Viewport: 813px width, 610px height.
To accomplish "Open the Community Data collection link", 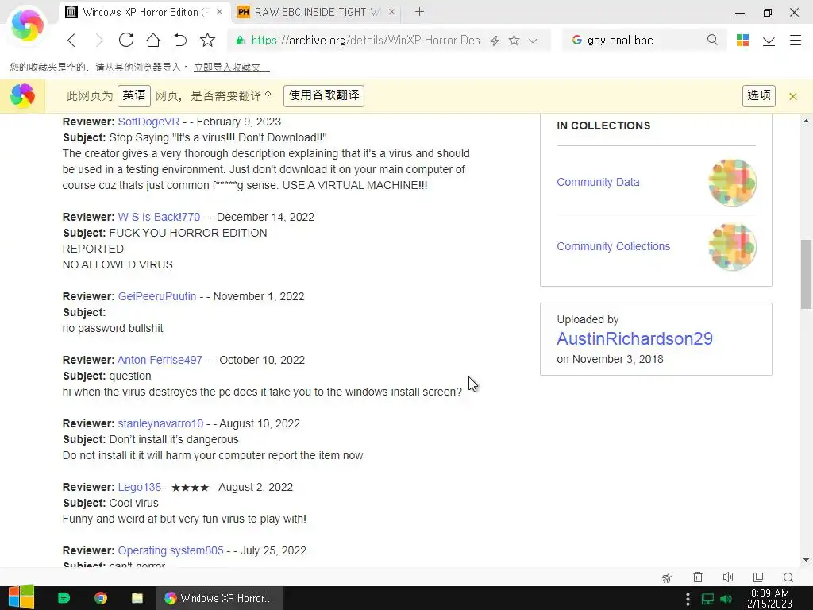I will point(598,182).
